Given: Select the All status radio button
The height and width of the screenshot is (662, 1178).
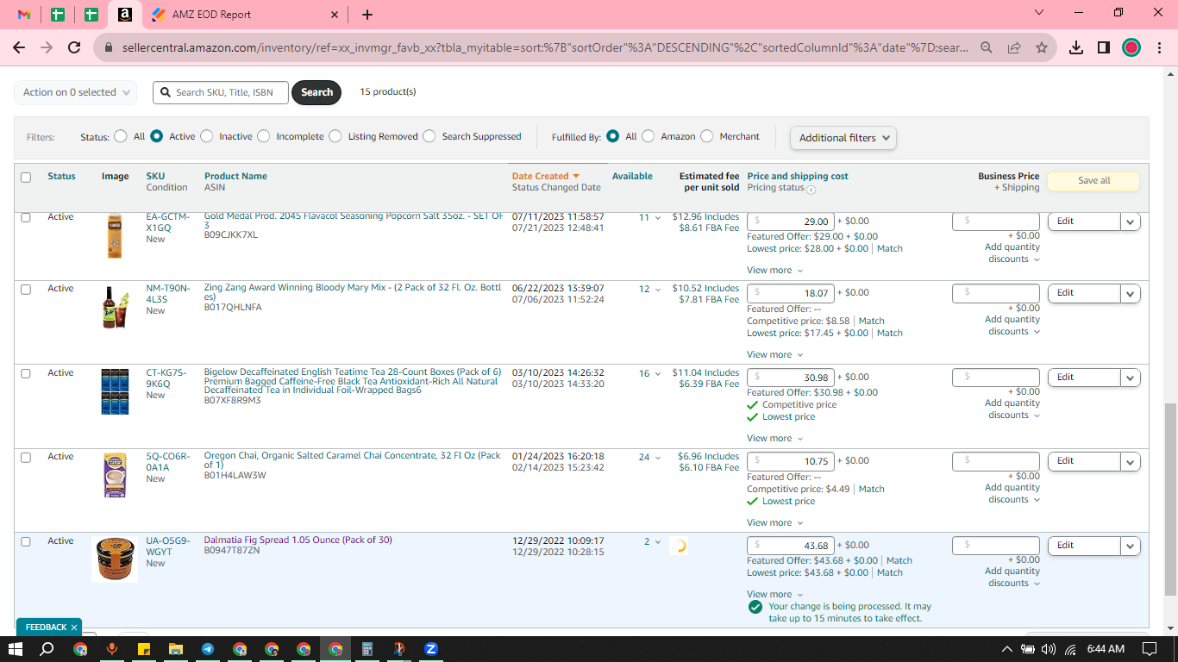Looking at the screenshot, I should click(120, 136).
